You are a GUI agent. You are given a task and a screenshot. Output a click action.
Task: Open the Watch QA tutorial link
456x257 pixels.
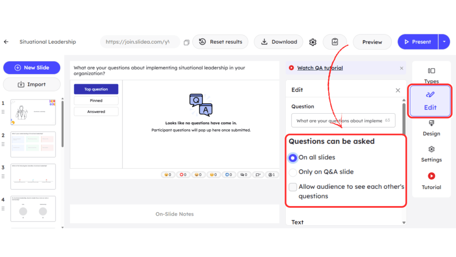tap(320, 68)
